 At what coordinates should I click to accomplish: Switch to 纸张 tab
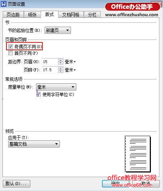pyautogui.click(x=32, y=15)
